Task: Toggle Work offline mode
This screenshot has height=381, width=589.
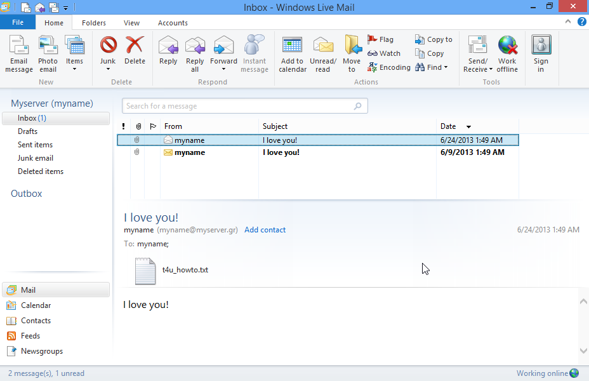Action: (507, 54)
